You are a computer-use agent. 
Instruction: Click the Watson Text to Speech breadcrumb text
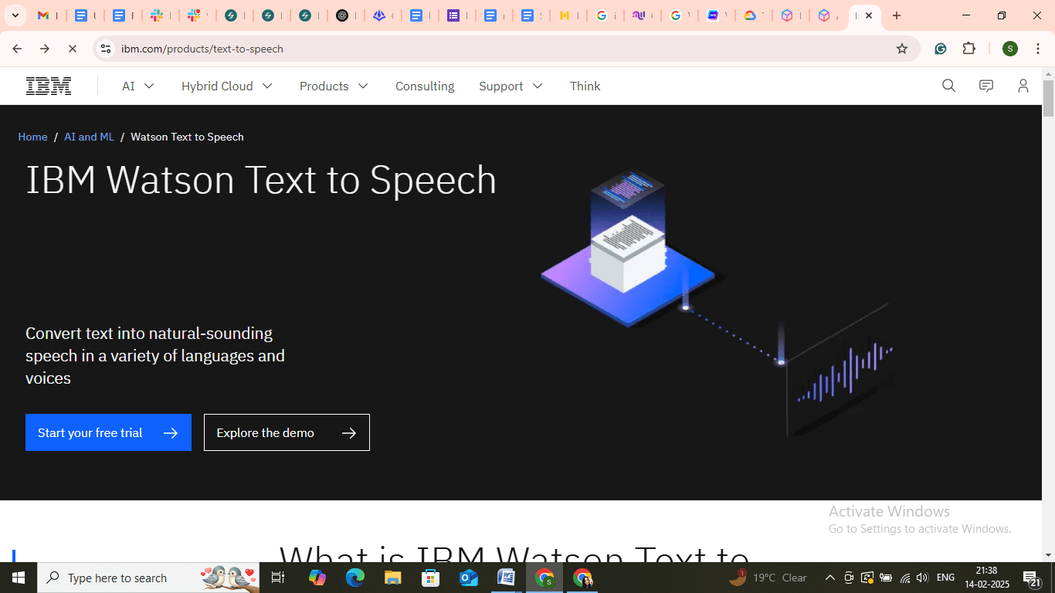187,137
